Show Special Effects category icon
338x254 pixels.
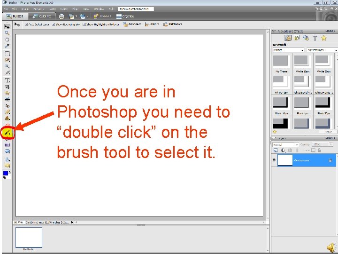(x=306, y=38)
